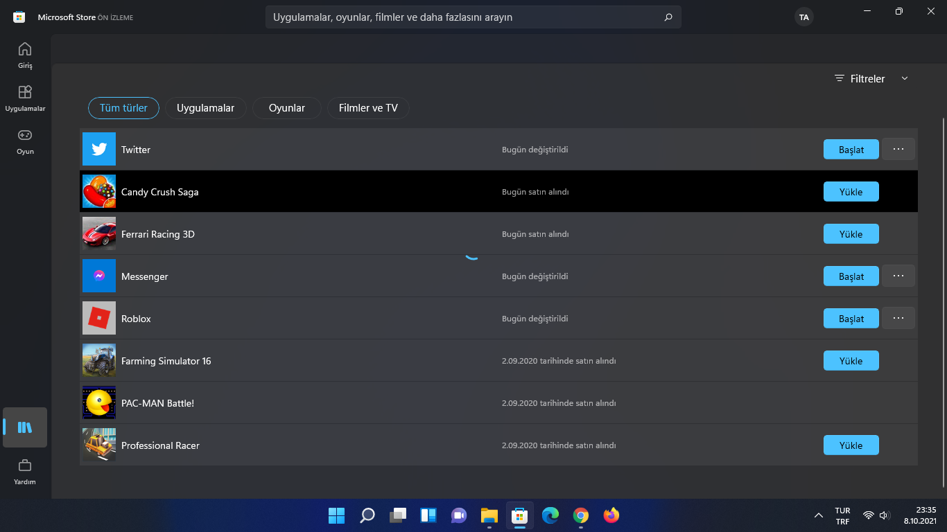
Task: Select the Tüm türler filter tab
Action: pyautogui.click(x=123, y=108)
